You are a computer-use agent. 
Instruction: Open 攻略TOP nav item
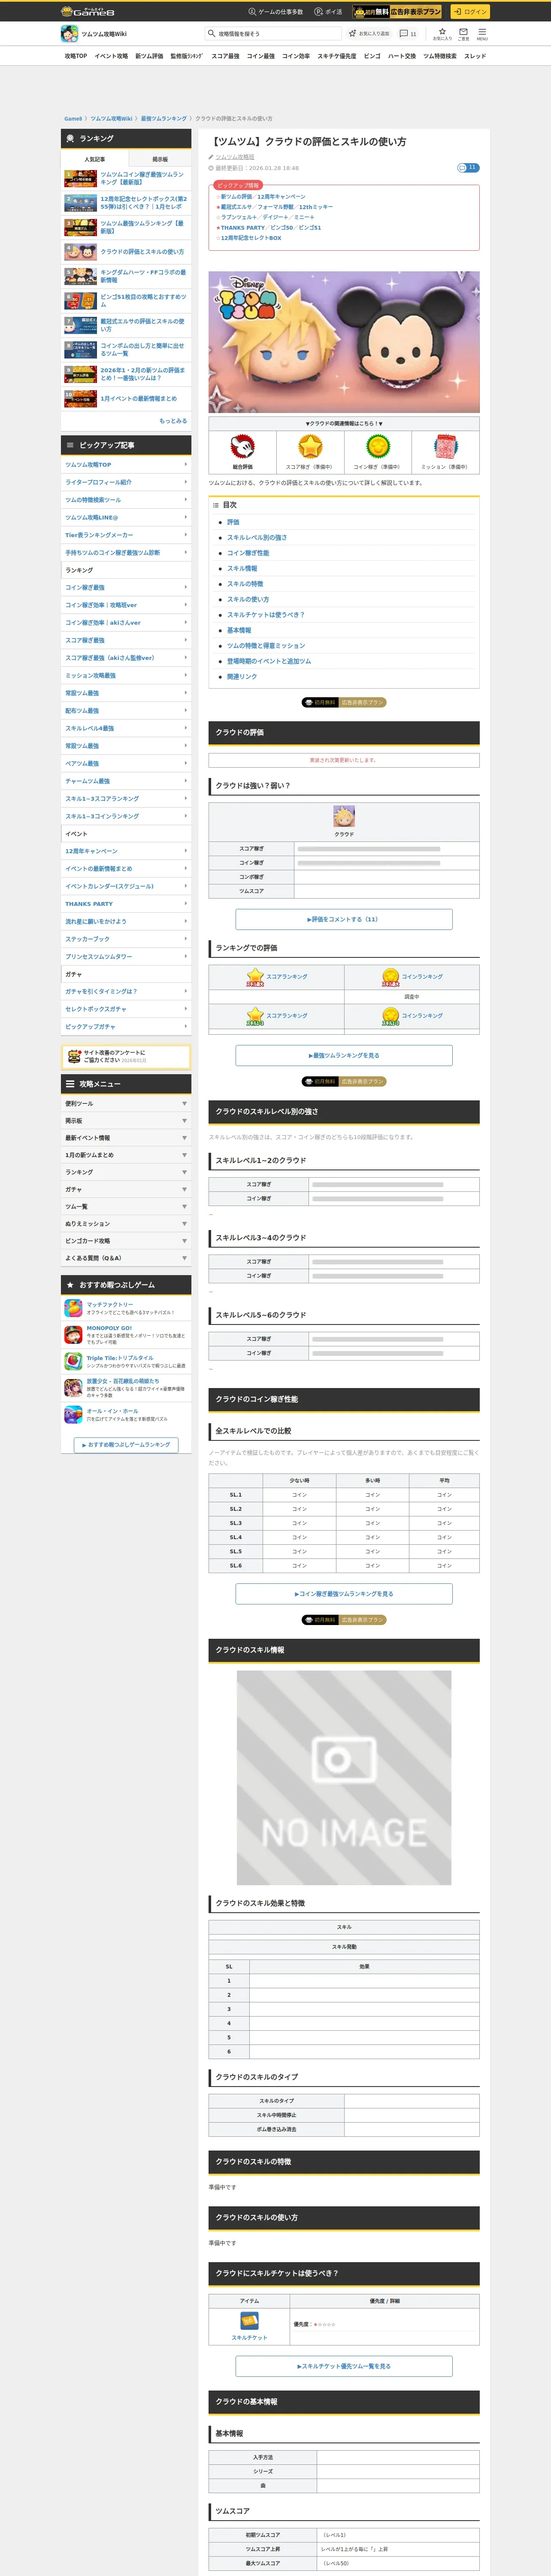point(76,56)
